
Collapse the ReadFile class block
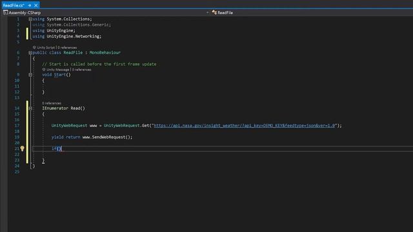(30, 53)
